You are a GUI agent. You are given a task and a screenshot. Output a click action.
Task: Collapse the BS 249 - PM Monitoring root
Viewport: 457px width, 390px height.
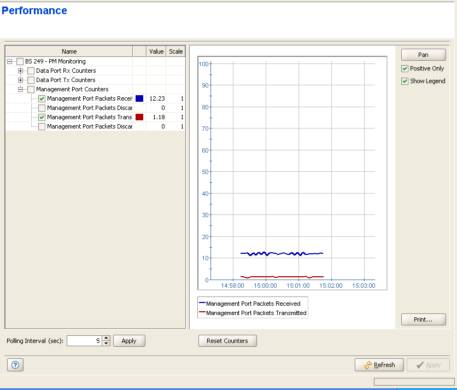[10, 61]
